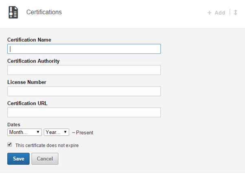
Task: Click the Month dropdown arrow
Action: [x=38, y=132]
